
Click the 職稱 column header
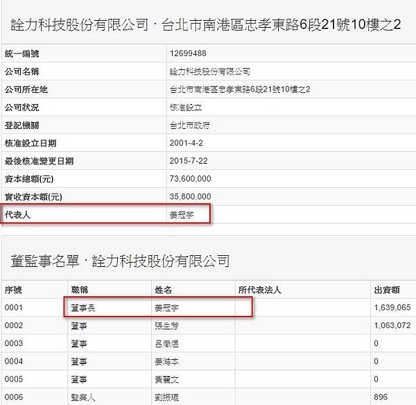[79, 290]
